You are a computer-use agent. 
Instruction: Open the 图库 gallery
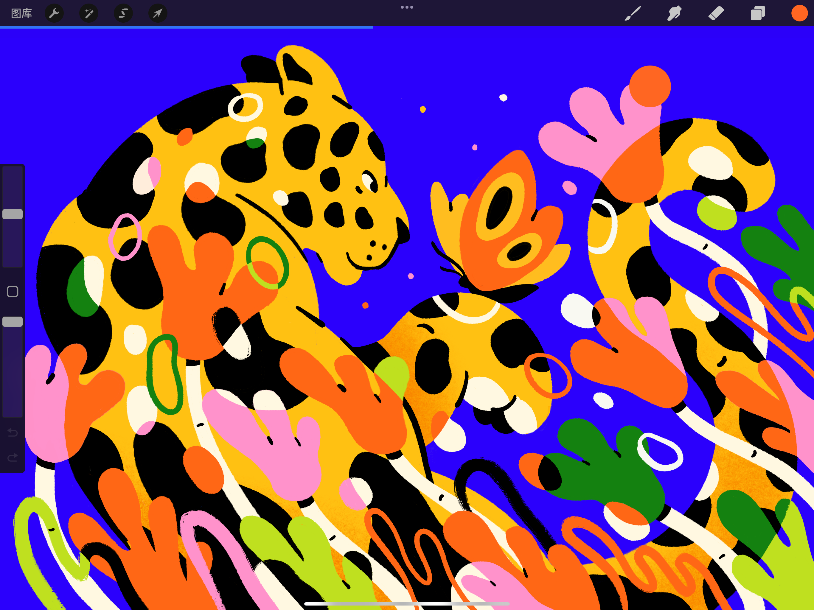coord(21,14)
